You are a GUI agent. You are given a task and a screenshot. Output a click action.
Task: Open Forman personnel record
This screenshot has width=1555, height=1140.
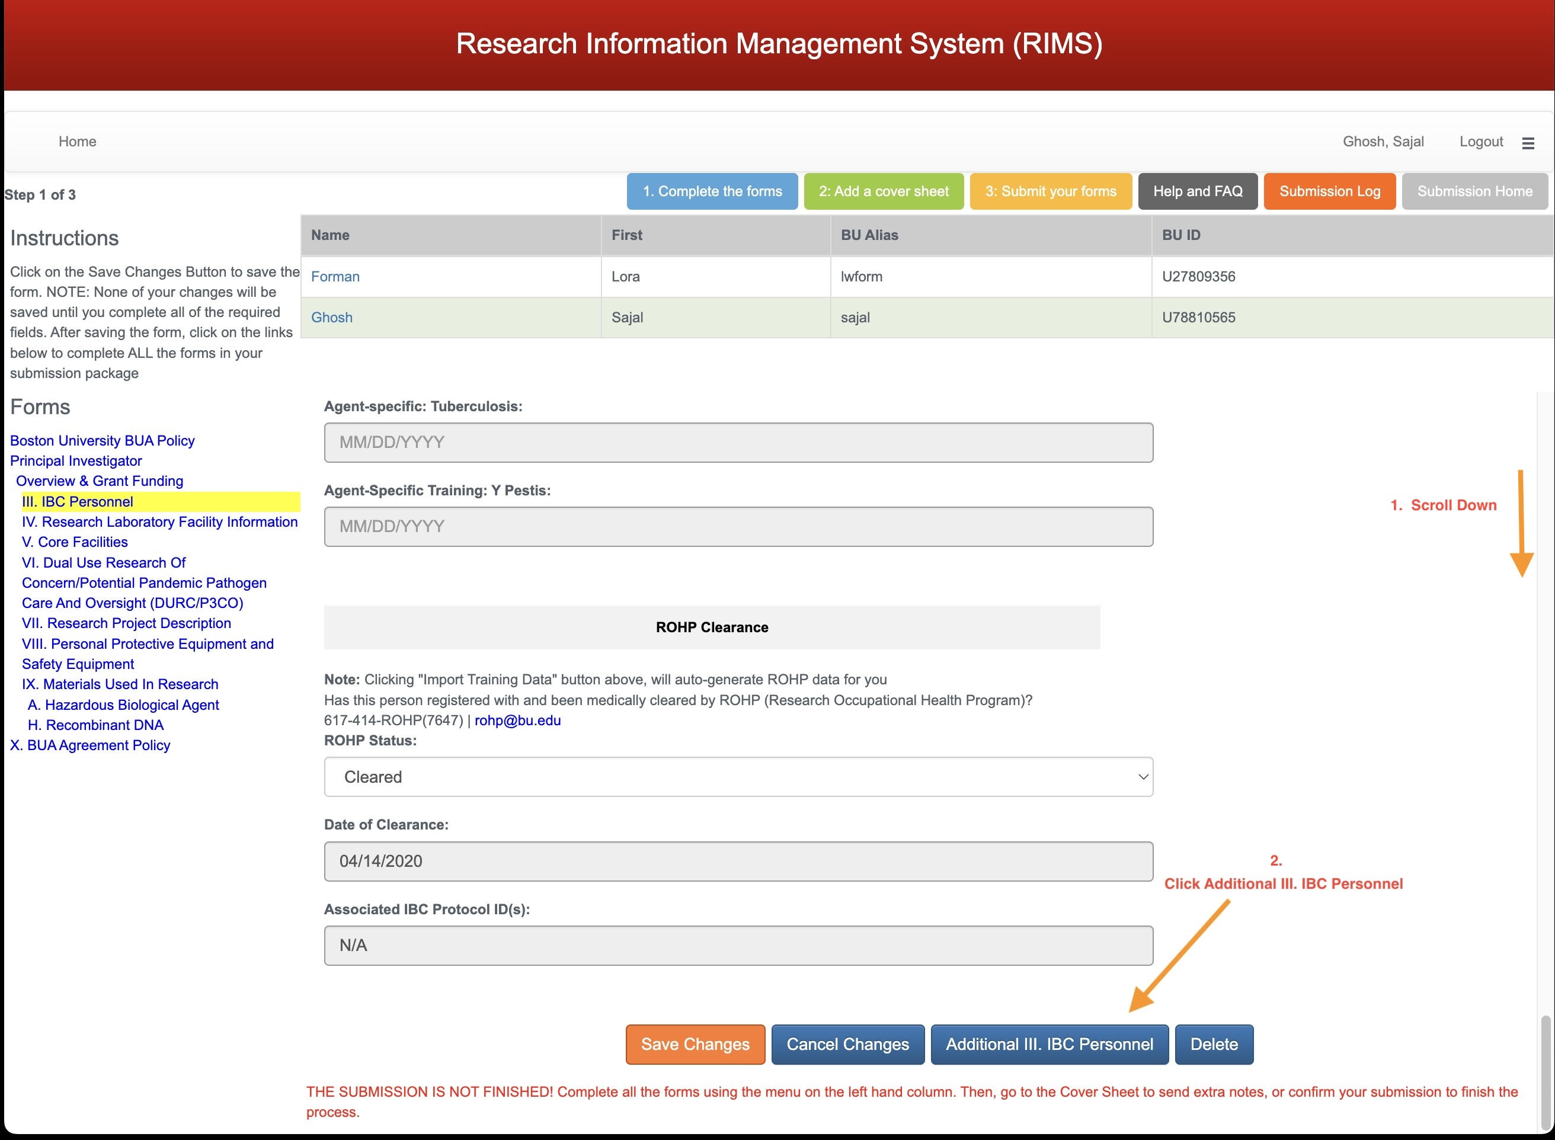tap(335, 277)
